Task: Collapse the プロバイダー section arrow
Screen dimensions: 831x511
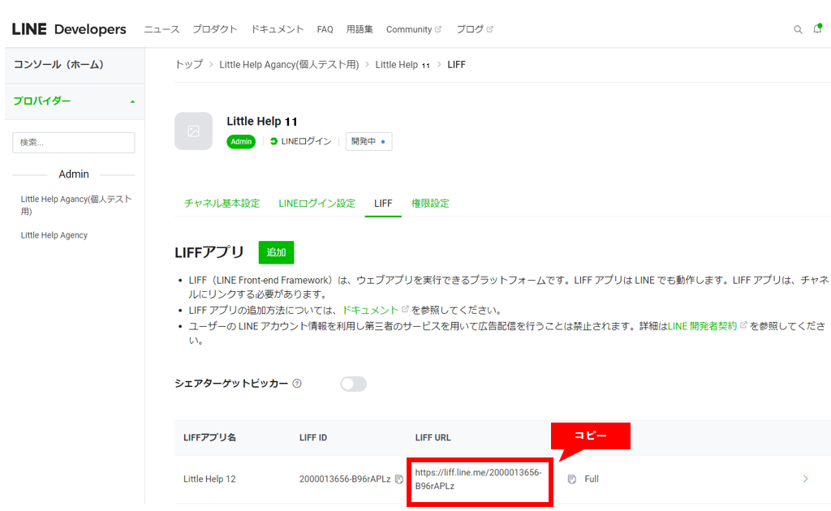Action: pyautogui.click(x=132, y=101)
